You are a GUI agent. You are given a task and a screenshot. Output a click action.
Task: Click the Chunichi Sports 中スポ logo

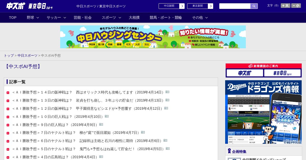[16, 6]
